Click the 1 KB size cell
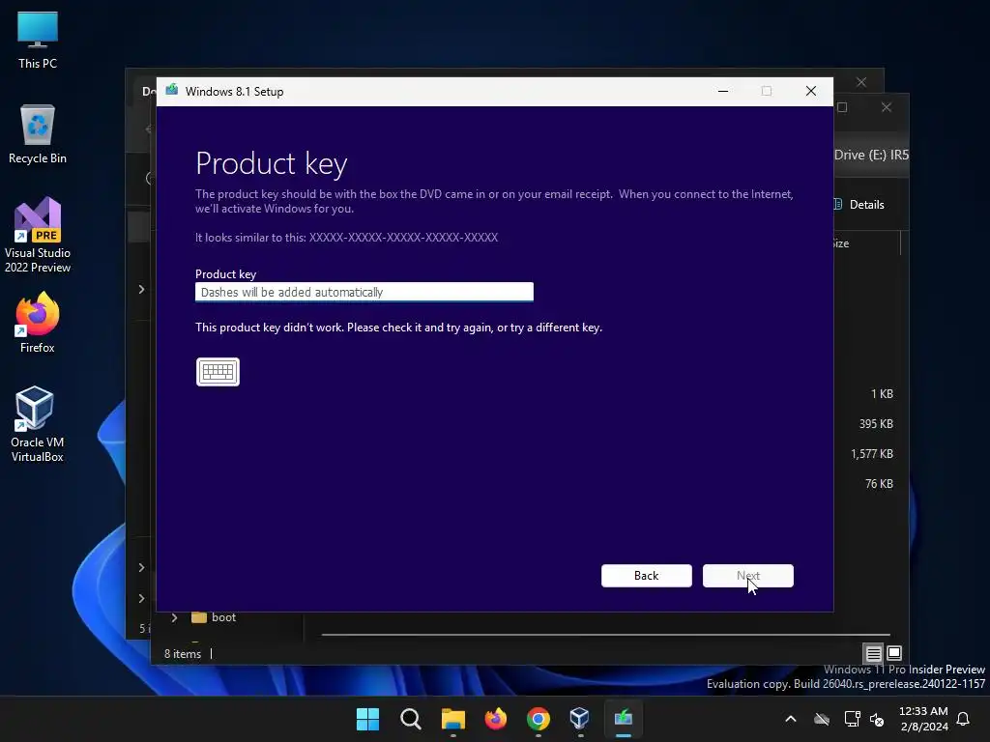The image size is (990, 742). (882, 394)
